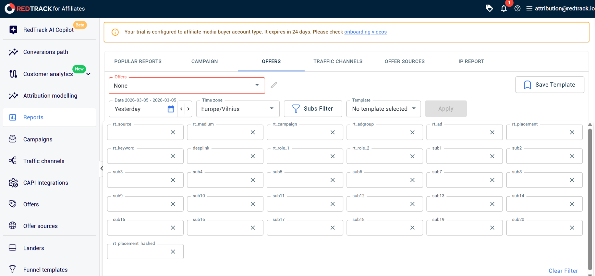Clear the sub1 filter field
595x276 pixels.
point(492,156)
